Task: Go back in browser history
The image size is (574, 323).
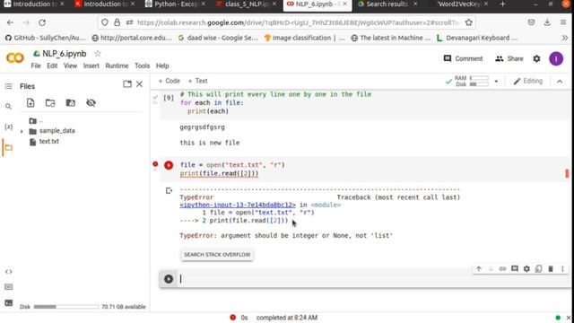Action: click(10, 22)
